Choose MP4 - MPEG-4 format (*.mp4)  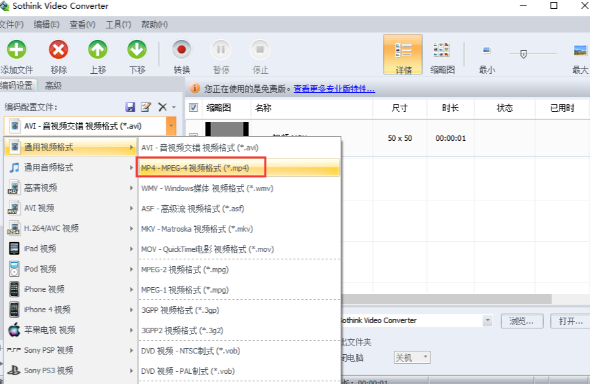coord(240,168)
